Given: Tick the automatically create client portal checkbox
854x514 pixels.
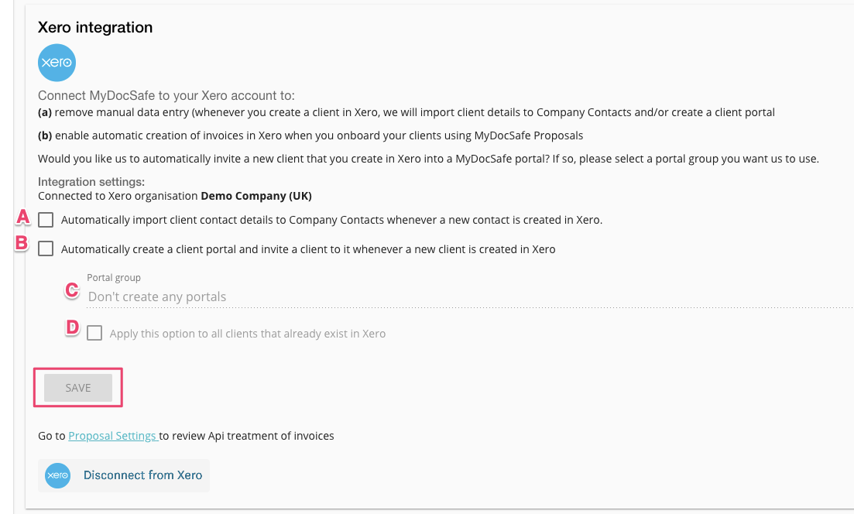Looking at the screenshot, I should 46,249.
